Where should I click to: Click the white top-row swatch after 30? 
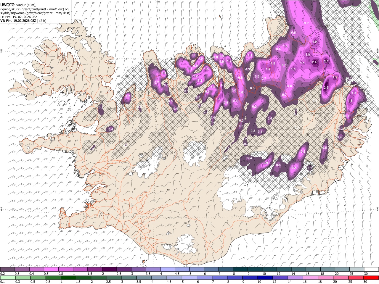372,270
